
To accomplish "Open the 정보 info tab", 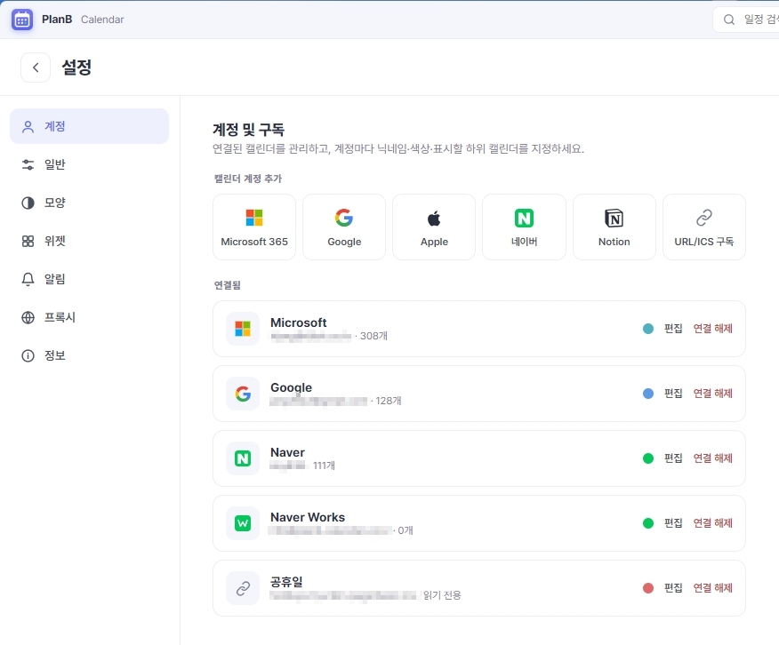I will tap(90, 355).
